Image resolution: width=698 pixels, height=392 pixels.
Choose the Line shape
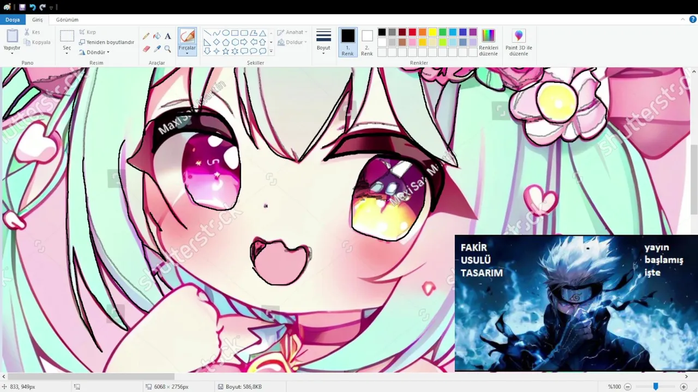[207, 33]
